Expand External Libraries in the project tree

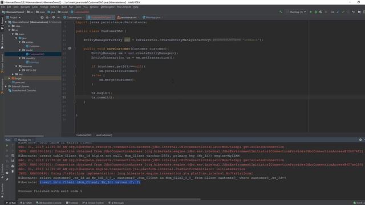6,86
